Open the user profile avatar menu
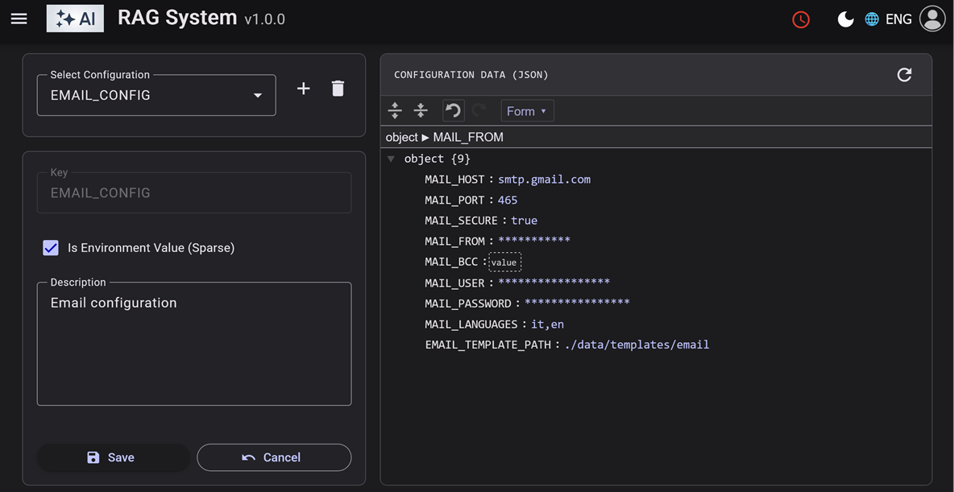The width and height of the screenshot is (954, 492). (931, 19)
